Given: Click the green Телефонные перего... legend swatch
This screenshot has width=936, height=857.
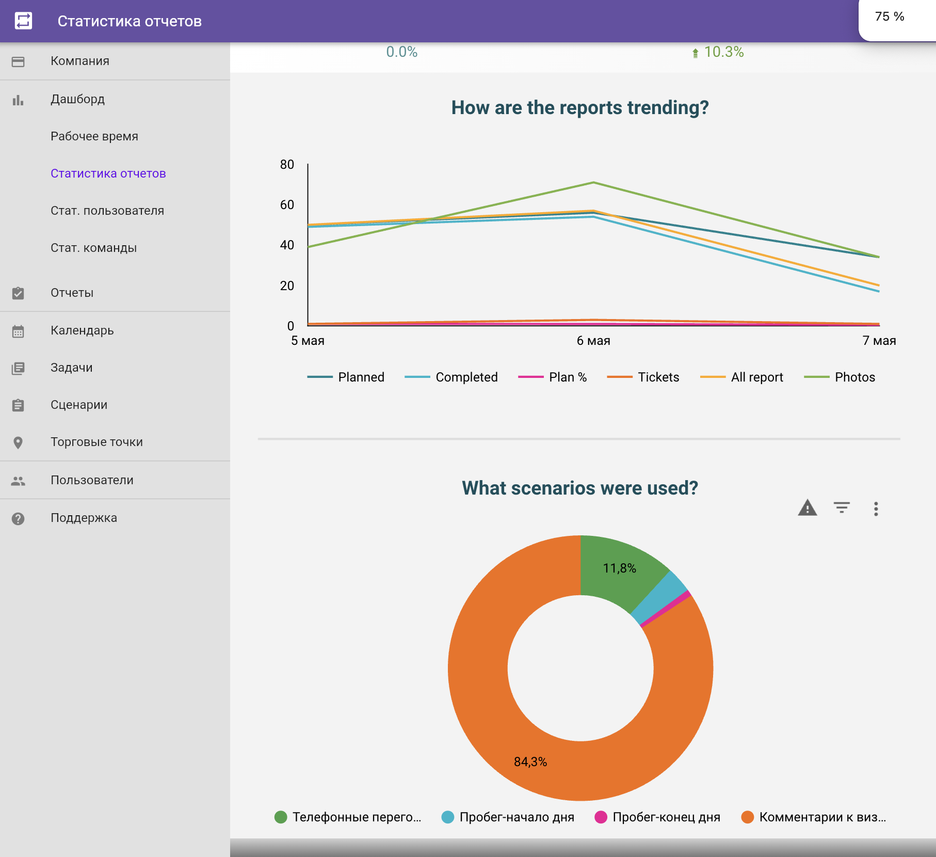Looking at the screenshot, I should coord(281,817).
